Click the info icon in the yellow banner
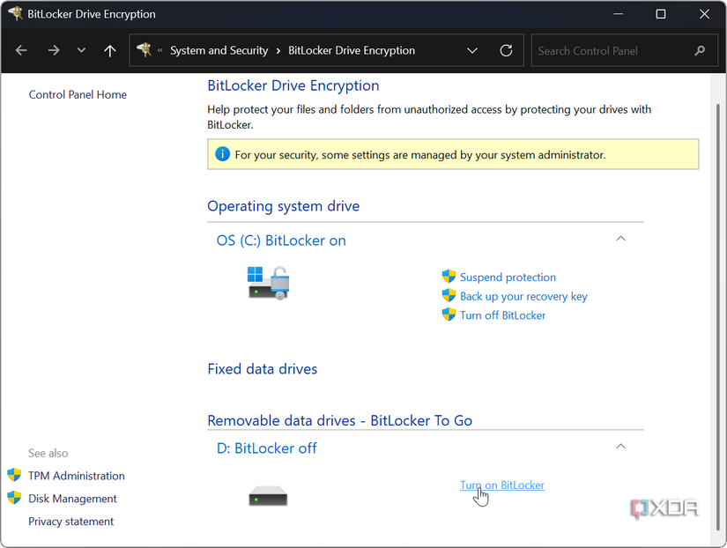This screenshot has width=727, height=548. pyautogui.click(x=223, y=154)
